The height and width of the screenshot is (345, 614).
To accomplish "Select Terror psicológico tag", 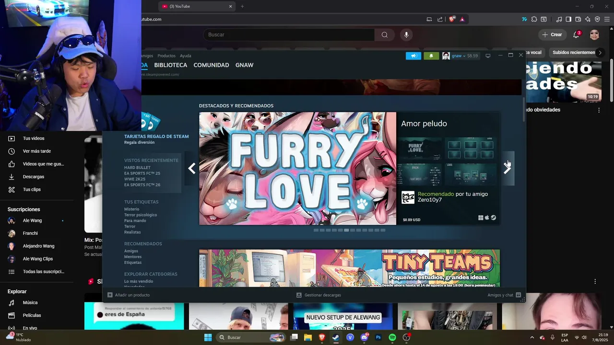I will 141,215.
